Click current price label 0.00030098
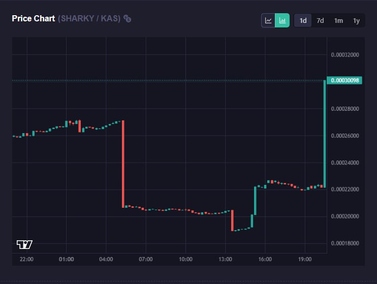This screenshot has width=377, height=284. (344, 80)
